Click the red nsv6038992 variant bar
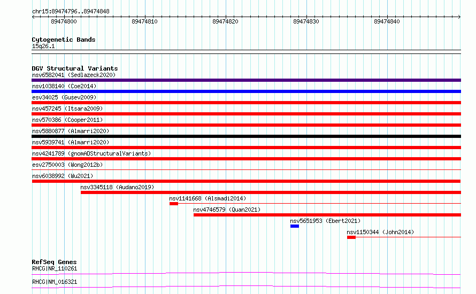 point(246,181)
